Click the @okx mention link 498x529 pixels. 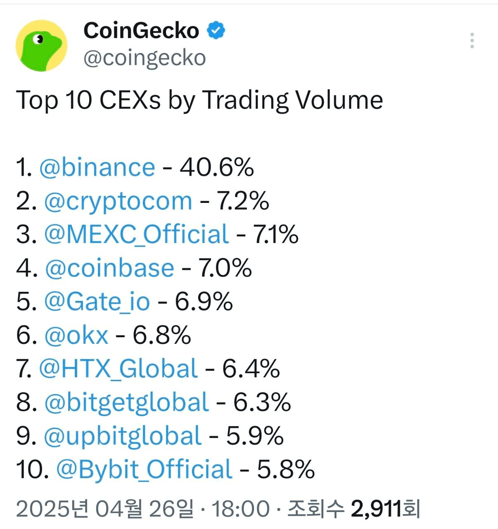[x=76, y=335]
